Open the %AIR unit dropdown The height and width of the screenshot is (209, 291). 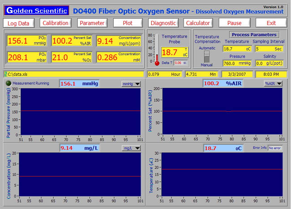tap(273, 84)
